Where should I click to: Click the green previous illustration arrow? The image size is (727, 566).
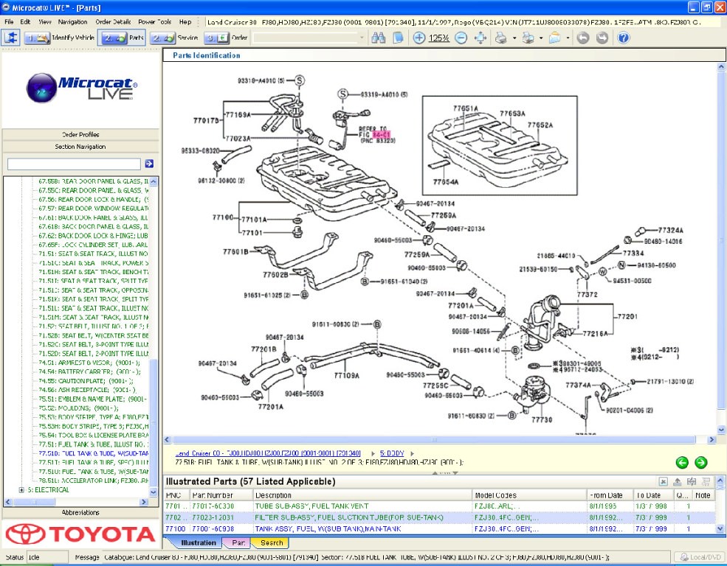click(682, 462)
